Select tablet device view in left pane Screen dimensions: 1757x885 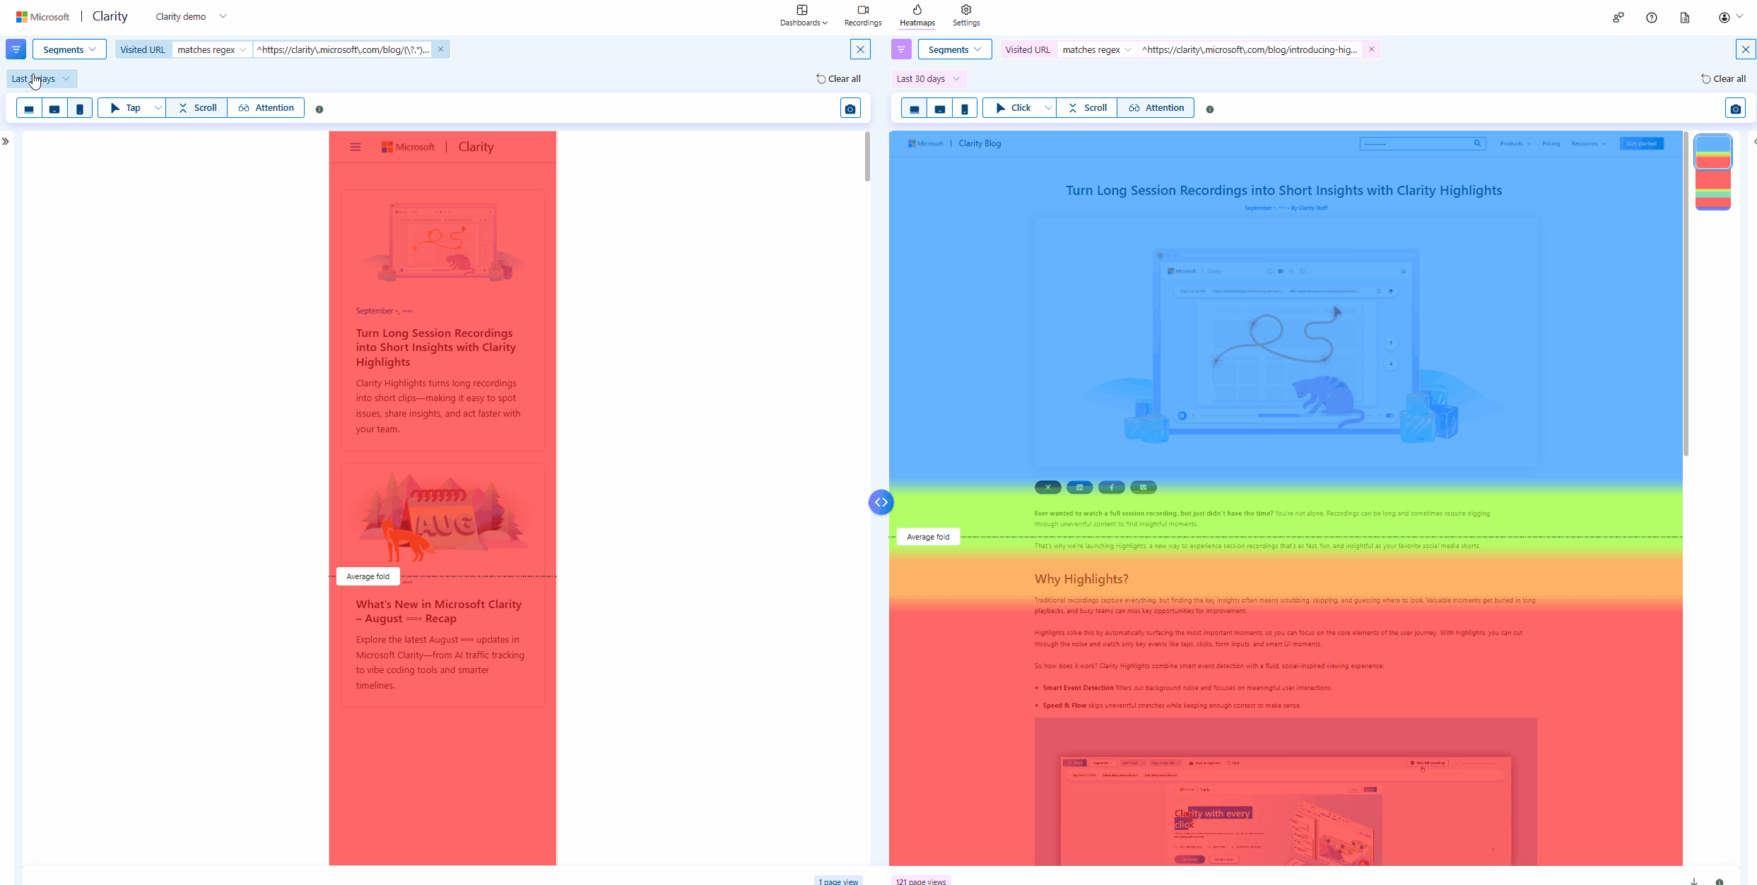pyautogui.click(x=54, y=108)
